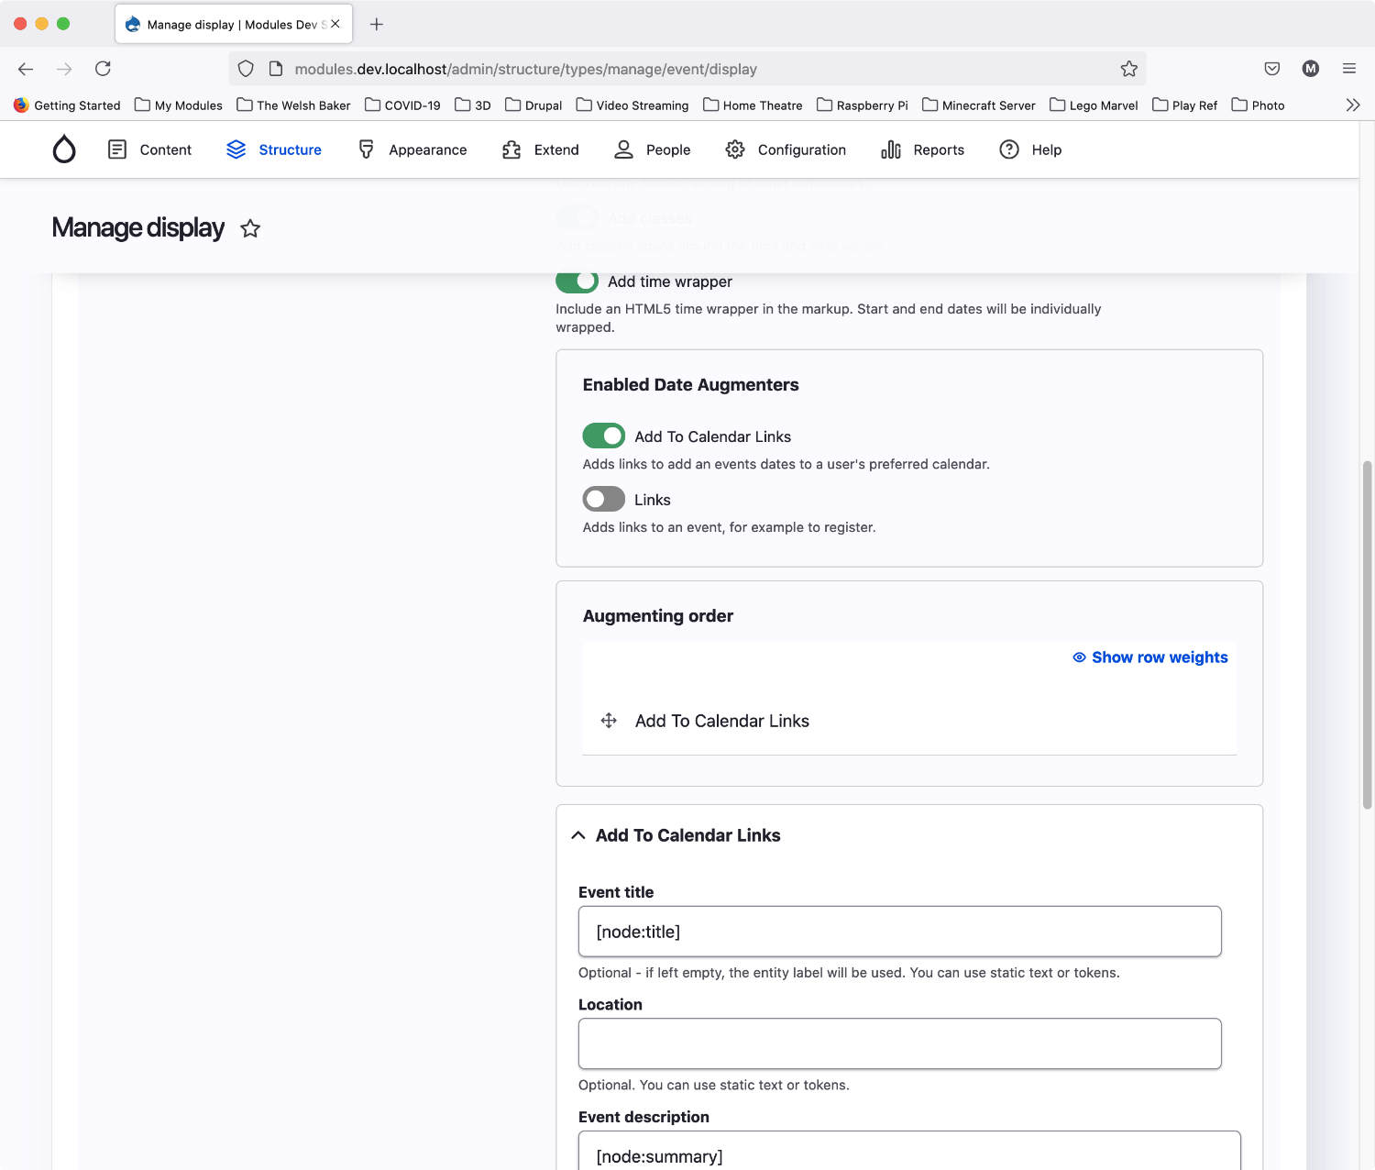Open the Help question-mark icon

(1008, 149)
